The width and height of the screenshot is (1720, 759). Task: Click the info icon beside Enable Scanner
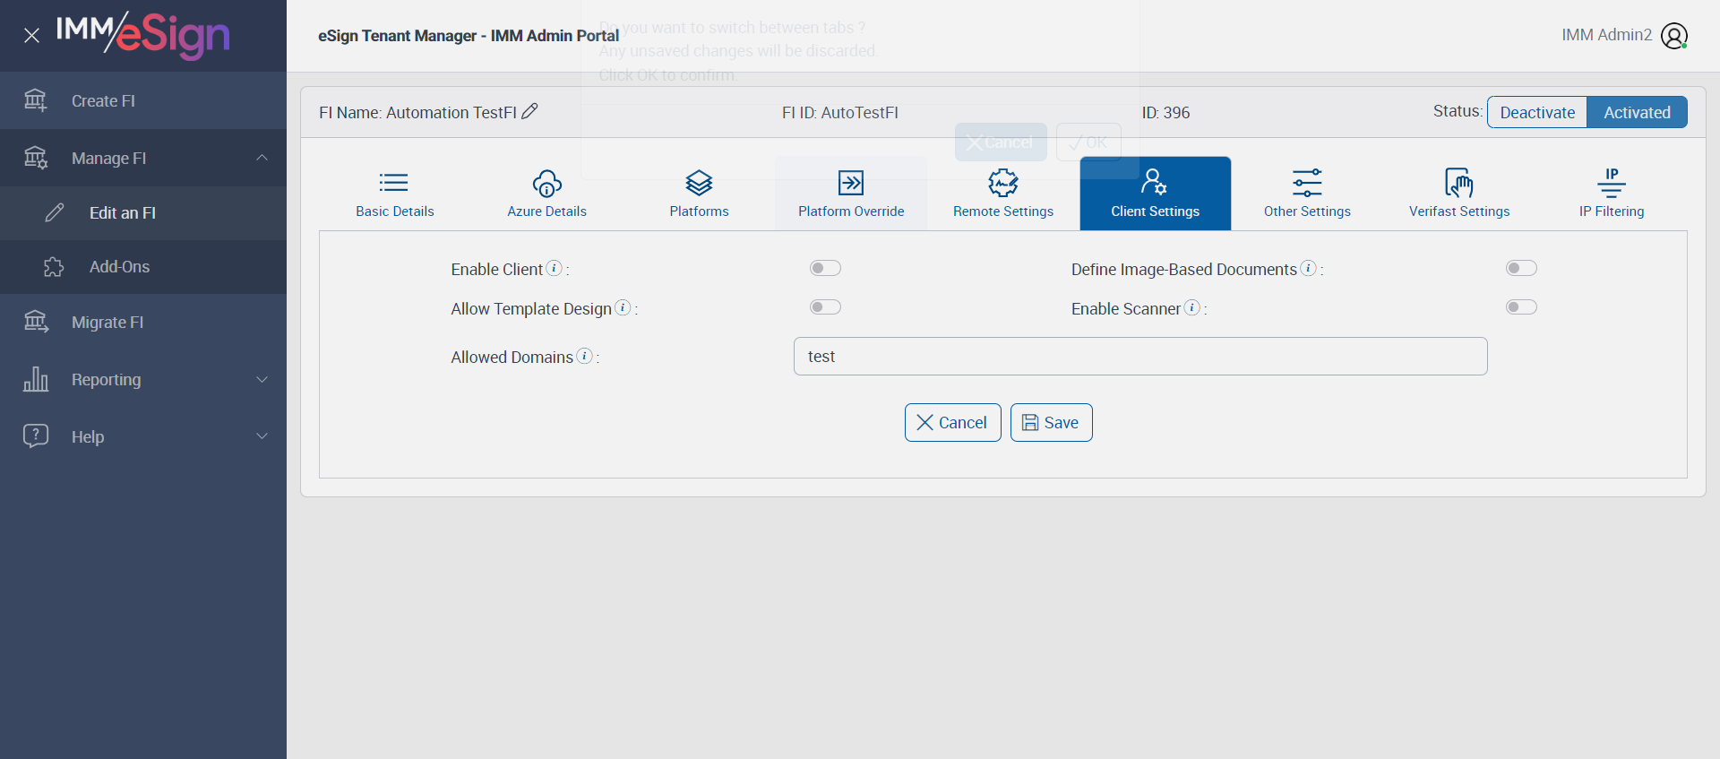pyautogui.click(x=1191, y=307)
